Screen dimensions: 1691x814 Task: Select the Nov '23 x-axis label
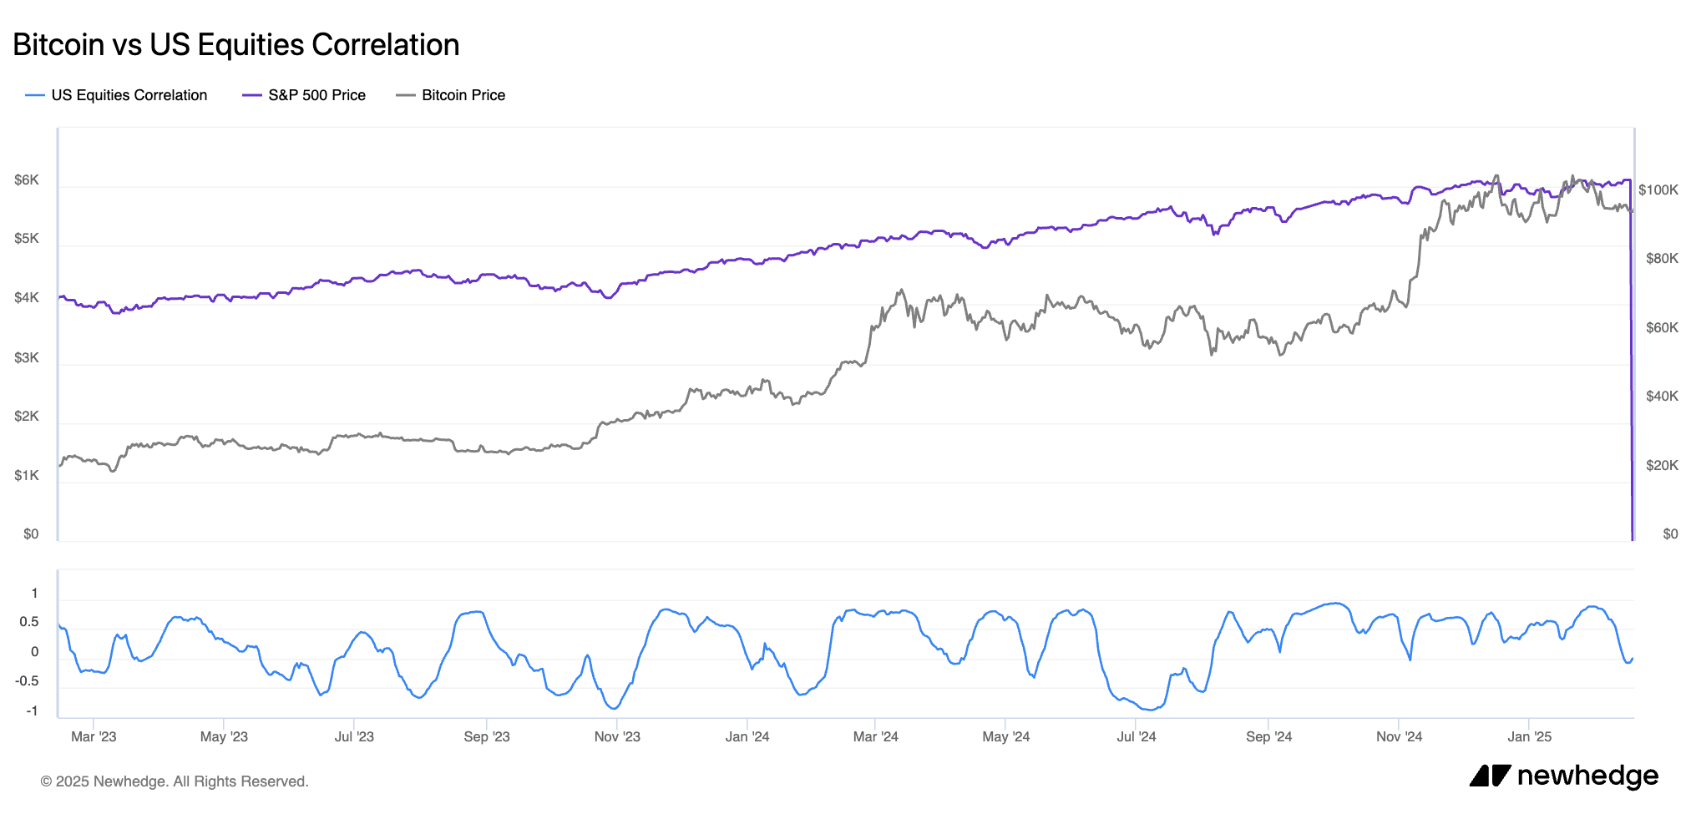point(617,736)
